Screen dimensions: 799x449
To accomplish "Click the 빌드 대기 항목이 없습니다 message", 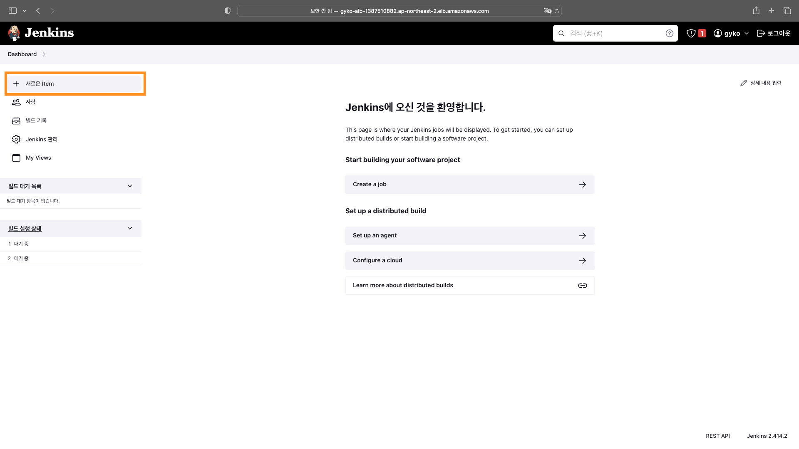I will pos(33,201).
